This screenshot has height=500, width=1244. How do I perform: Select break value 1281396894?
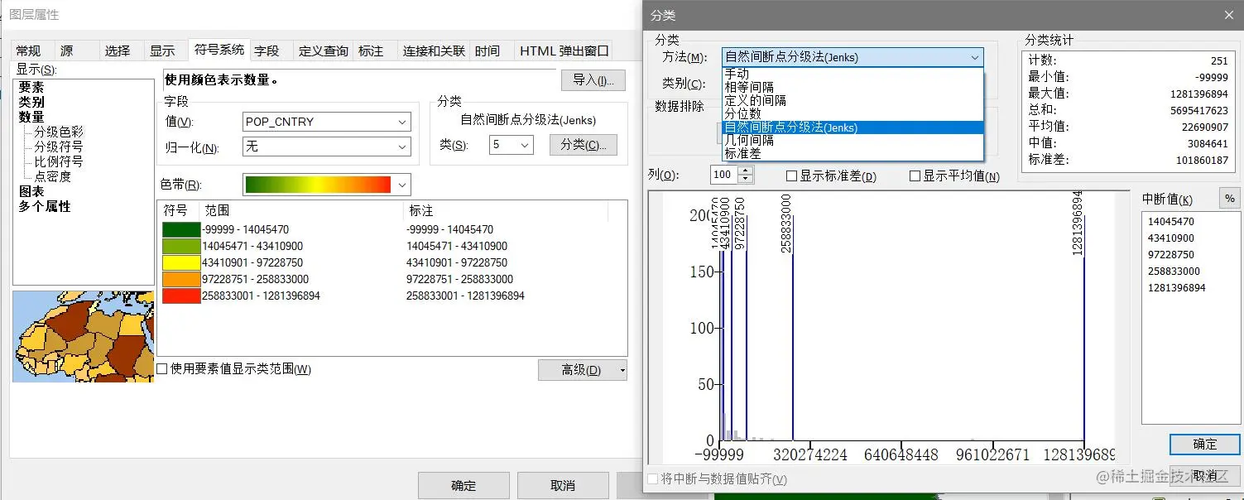[1178, 287]
